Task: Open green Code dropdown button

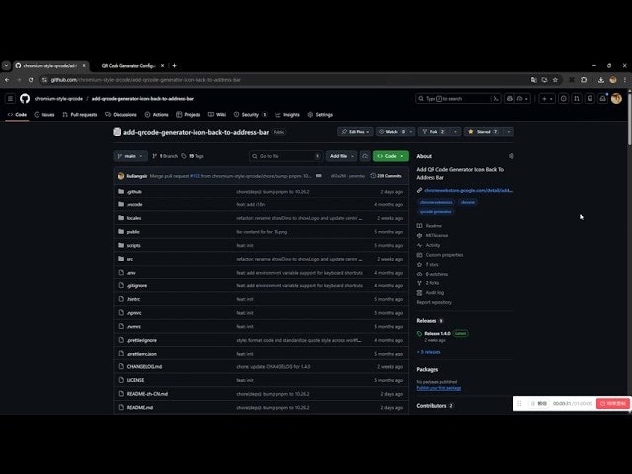Action: click(391, 156)
